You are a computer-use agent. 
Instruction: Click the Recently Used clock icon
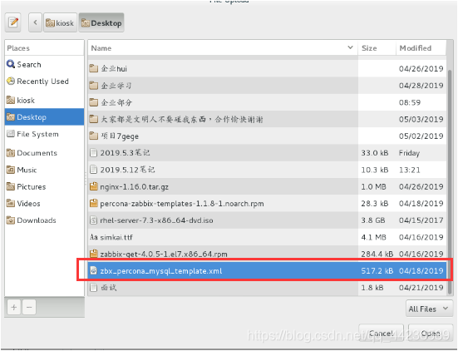[x=11, y=81]
